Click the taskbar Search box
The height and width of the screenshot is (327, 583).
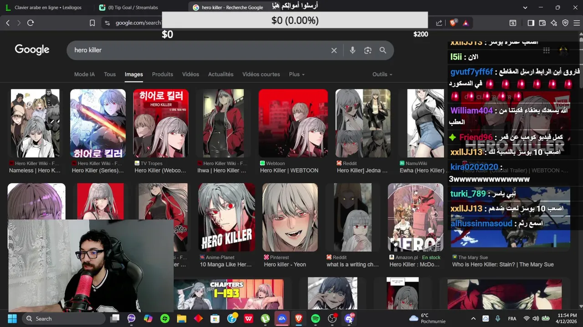pos(63,318)
